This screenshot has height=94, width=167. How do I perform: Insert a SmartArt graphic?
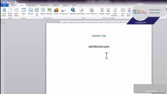[50, 11]
